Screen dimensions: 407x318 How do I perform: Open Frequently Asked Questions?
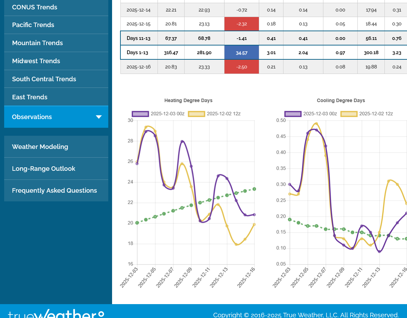point(54,191)
